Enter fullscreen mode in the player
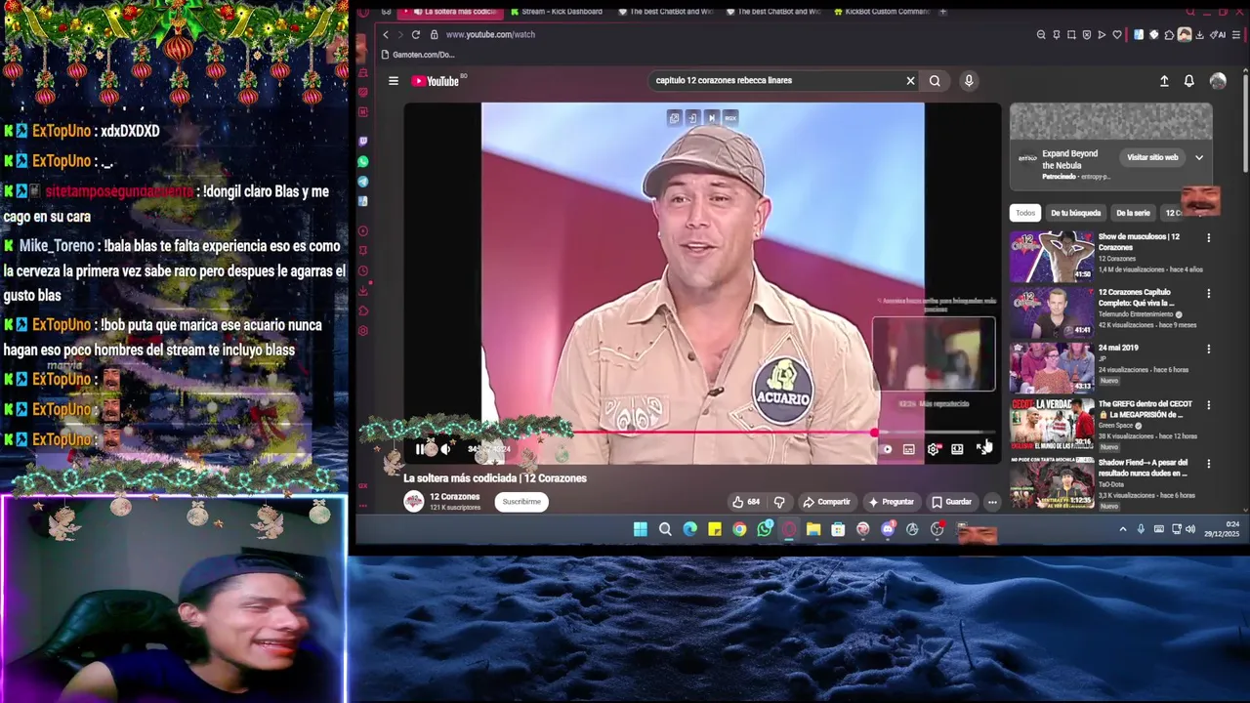1250x703 pixels. coord(981,449)
